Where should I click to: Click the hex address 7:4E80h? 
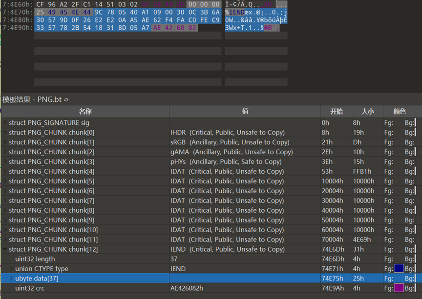(18, 20)
